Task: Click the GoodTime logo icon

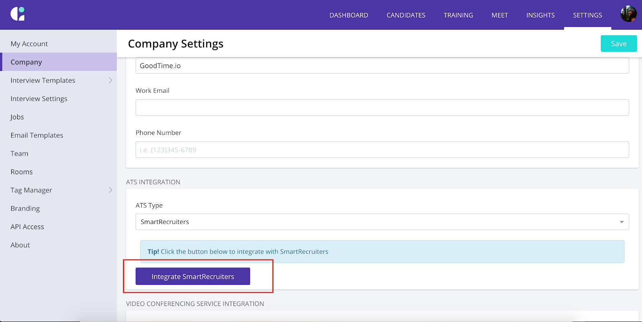Action: pos(18,14)
